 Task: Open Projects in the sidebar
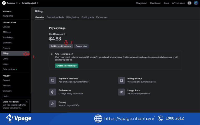[x=6, y=48]
